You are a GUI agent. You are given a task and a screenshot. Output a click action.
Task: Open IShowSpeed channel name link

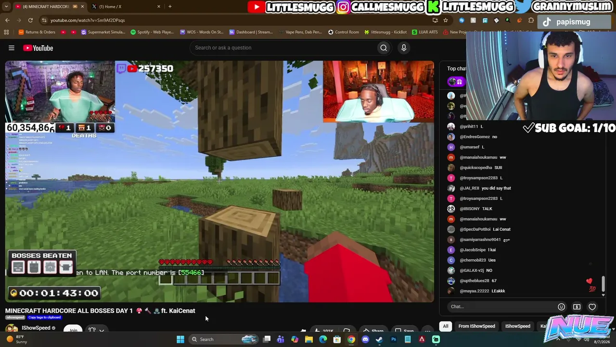(36, 328)
